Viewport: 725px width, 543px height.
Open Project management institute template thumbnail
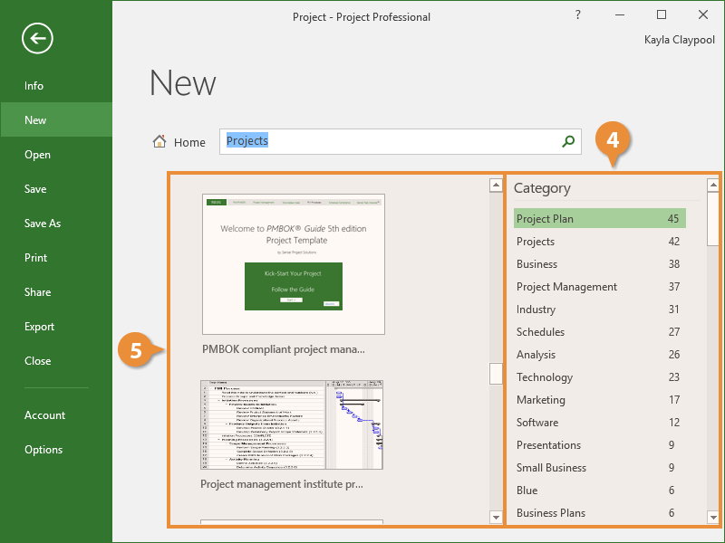[292, 424]
